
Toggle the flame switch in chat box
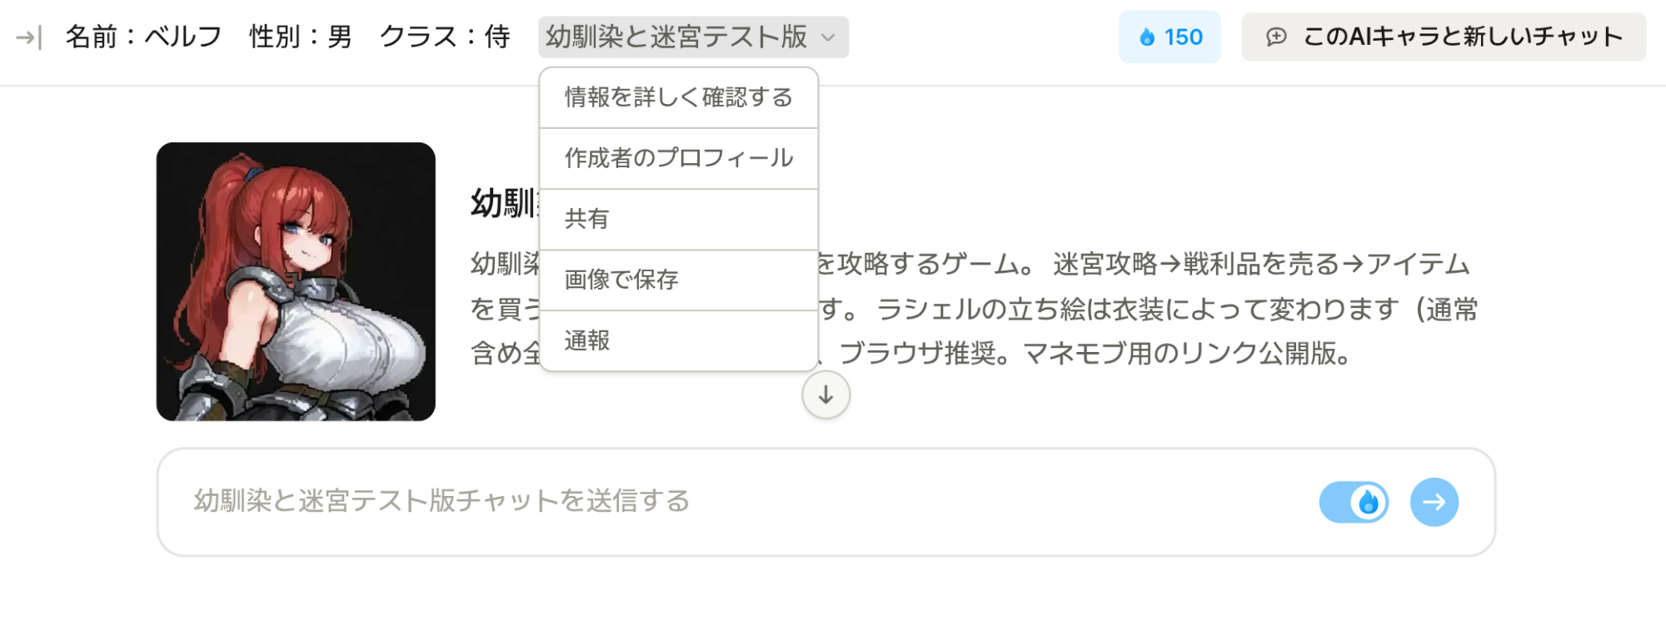(x=1354, y=502)
